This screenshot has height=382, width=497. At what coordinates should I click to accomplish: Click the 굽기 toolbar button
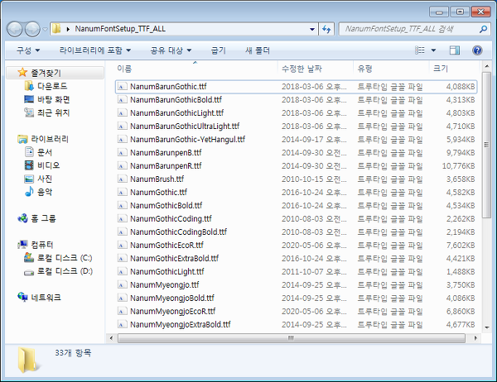219,50
